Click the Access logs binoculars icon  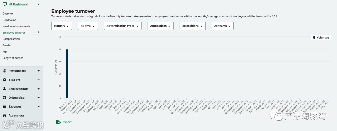5,116
